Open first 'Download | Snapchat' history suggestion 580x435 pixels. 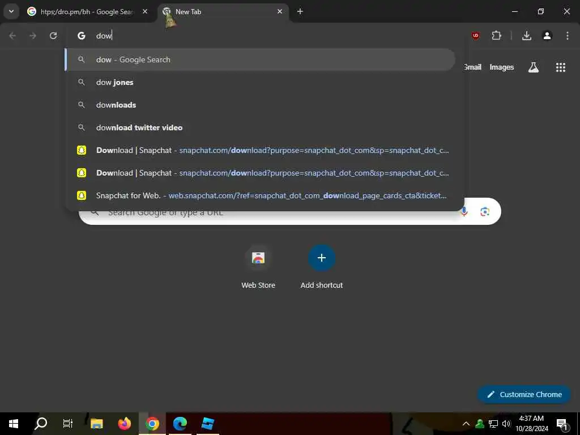[260, 150]
